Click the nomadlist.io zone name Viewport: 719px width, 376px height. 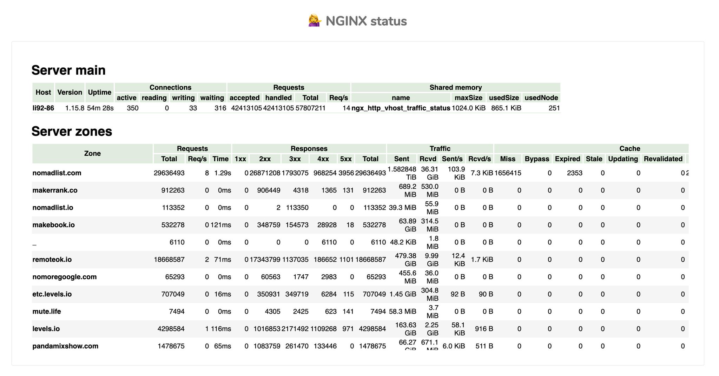[x=53, y=208]
